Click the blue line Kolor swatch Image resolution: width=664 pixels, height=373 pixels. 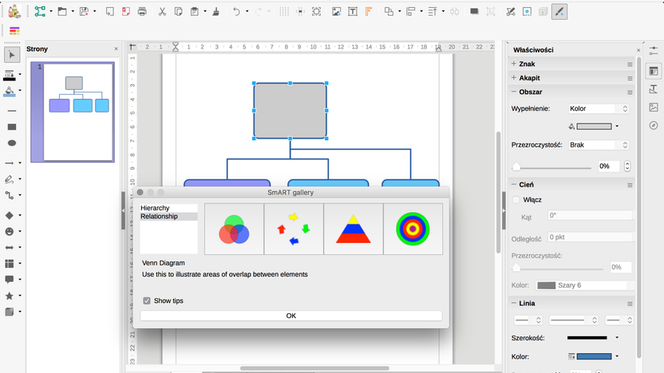(x=594, y=356)
